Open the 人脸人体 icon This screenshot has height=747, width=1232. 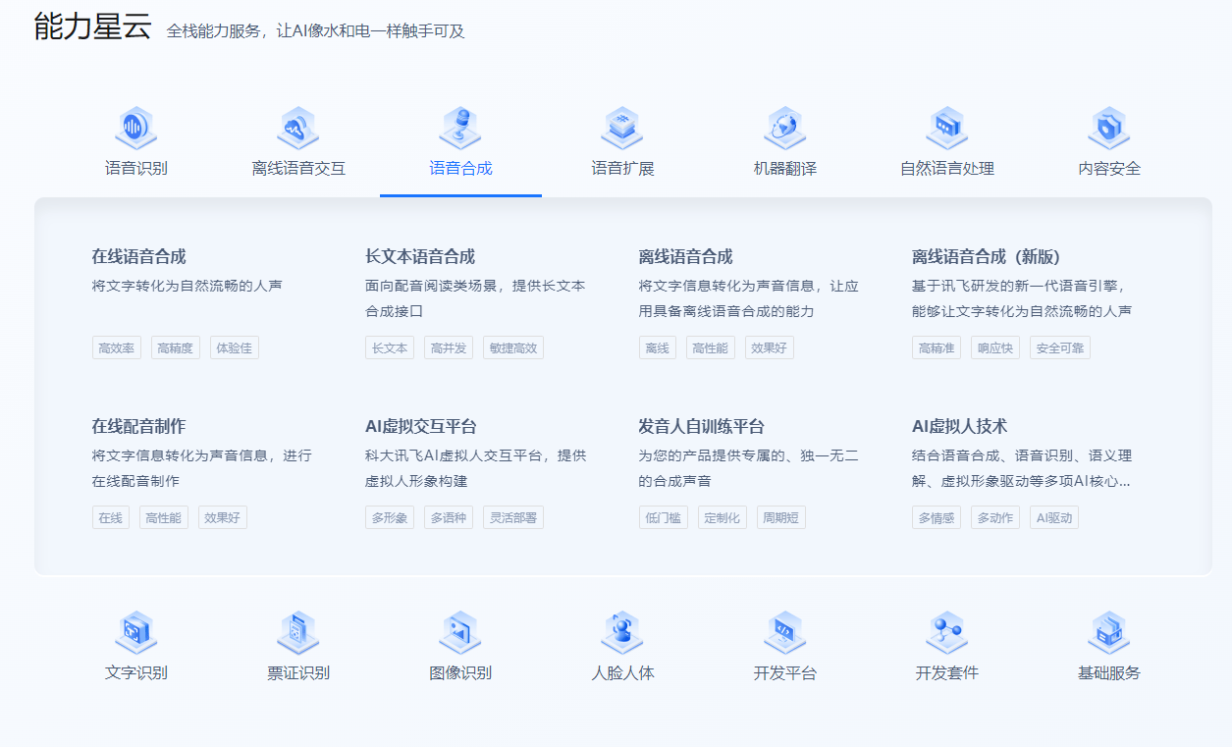tap(621, 632)
